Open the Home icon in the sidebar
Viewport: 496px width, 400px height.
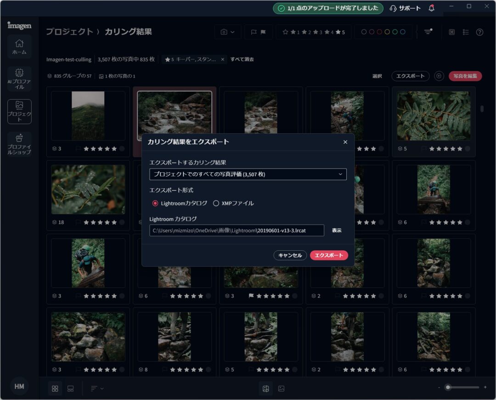click(19, 46)
